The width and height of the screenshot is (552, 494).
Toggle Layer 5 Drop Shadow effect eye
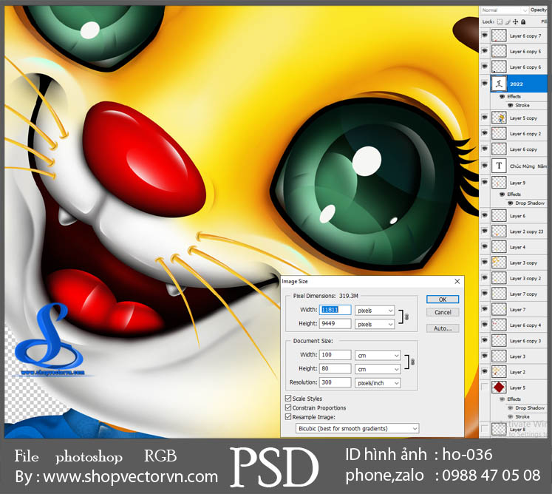[x=511, y=407]
